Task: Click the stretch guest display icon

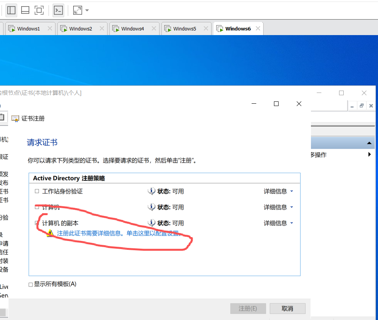Action: 77,10
